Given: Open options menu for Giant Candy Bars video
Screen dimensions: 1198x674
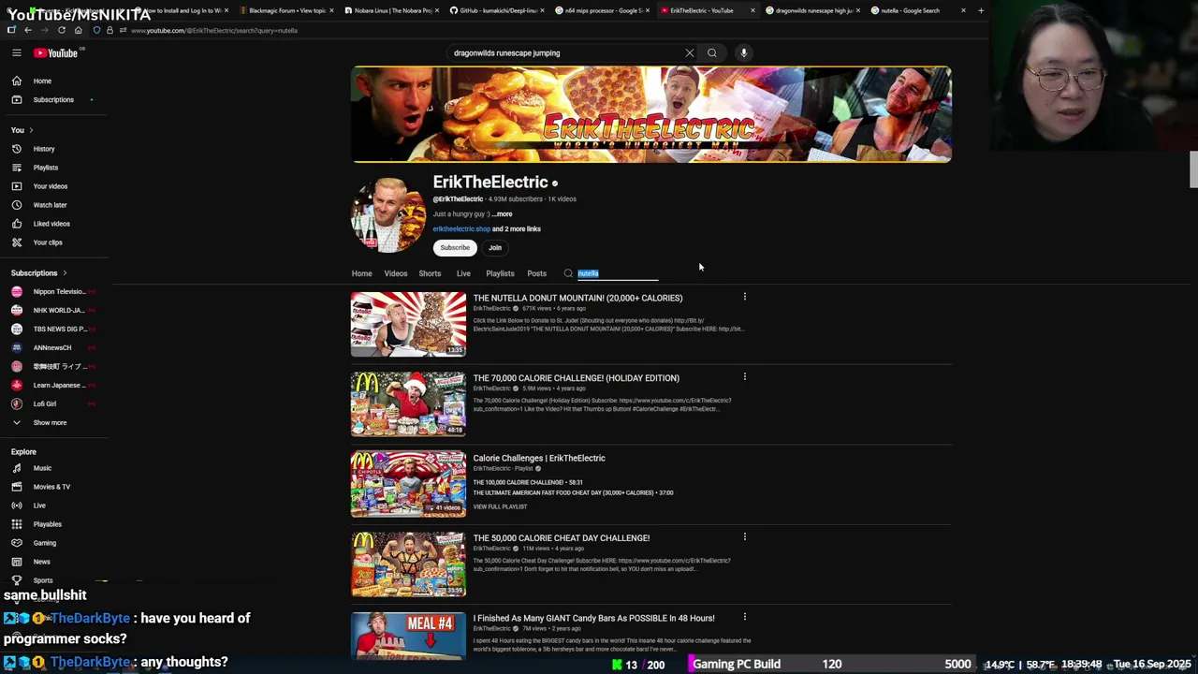Looking at the screenshot, I should click(745, 617).
